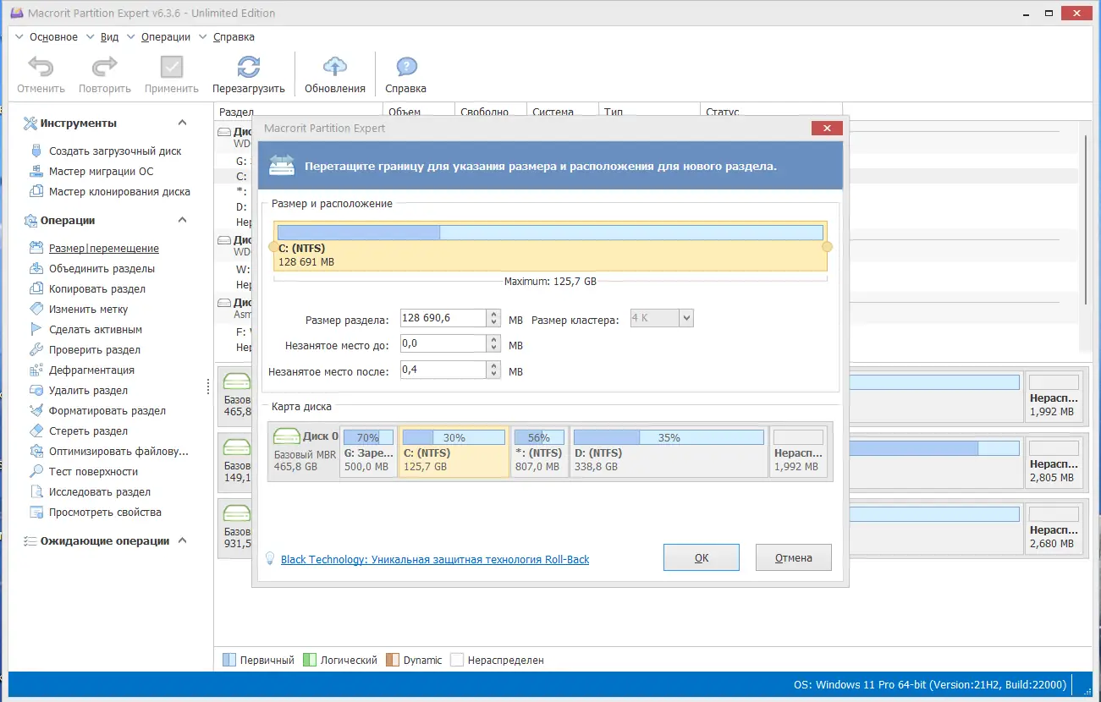Choose Форматировать раздел operation
The width and height of the screenshot is (1101, 702).
107,411
